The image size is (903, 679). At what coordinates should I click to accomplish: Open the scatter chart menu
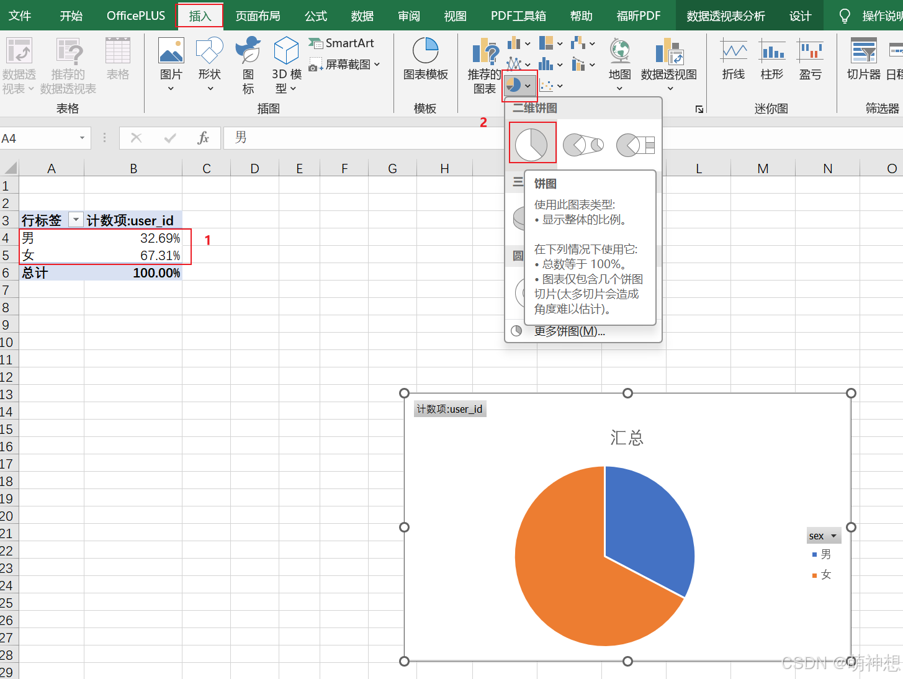pos(550,86)
